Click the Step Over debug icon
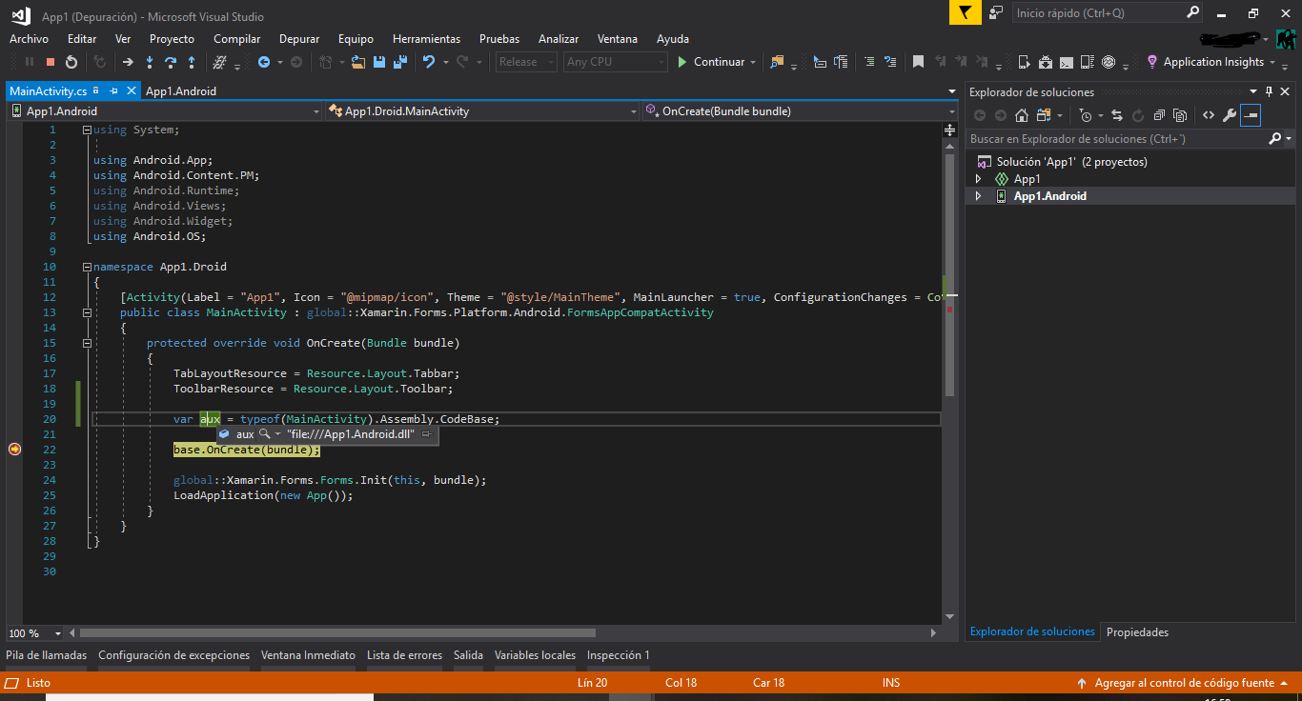1302x701 pixels. (171, 62)
